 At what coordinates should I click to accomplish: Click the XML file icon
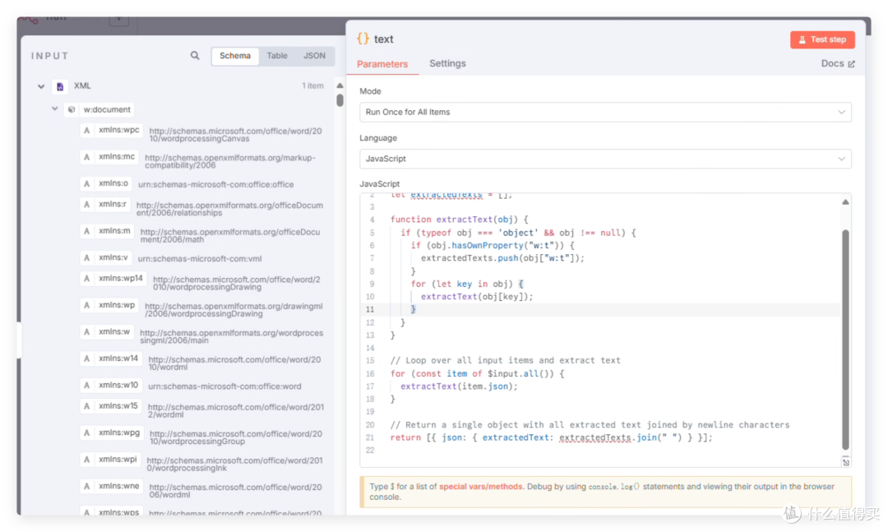click(60, 86)
